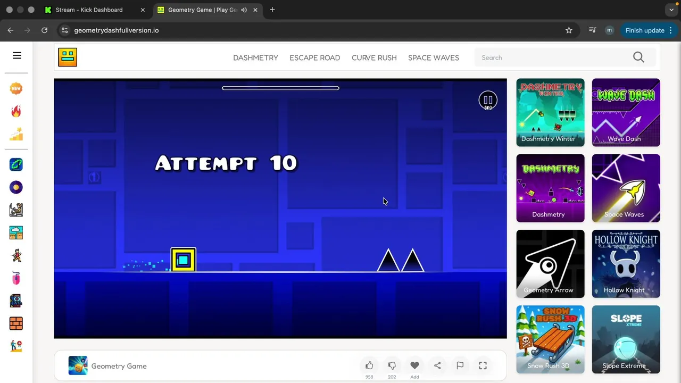Open Geometry Arrow game thumbnail
This screenshot has width=681, height=383.
[550, 263]
